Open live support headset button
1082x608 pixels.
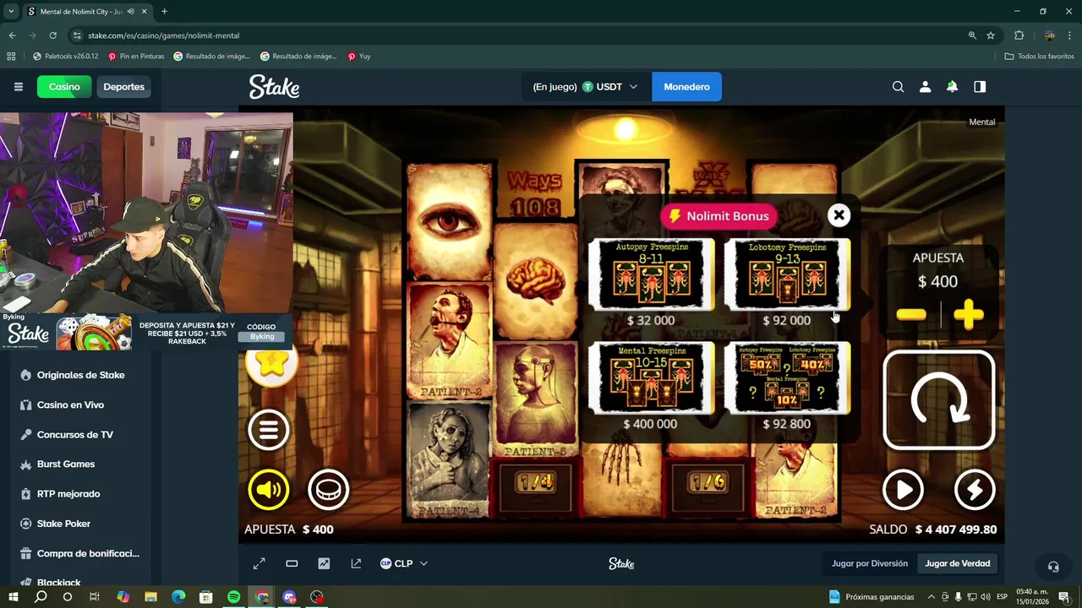point(1053,567)
